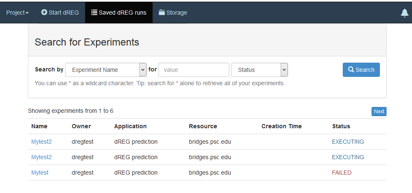
Task: Click the plus icon beside Start dREG
Action: point(44,12)
